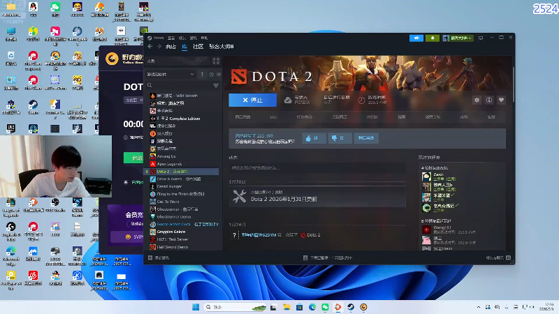Click the accelerator app logo icon
The image size is (559, 314).
pos(112,59)
